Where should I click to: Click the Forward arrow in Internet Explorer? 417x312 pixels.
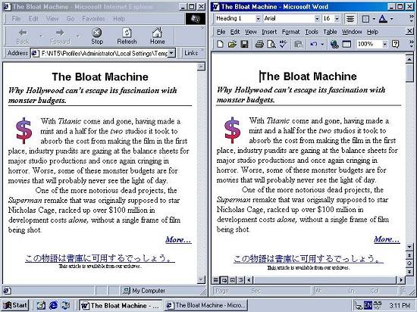click(x=60, y=33)
